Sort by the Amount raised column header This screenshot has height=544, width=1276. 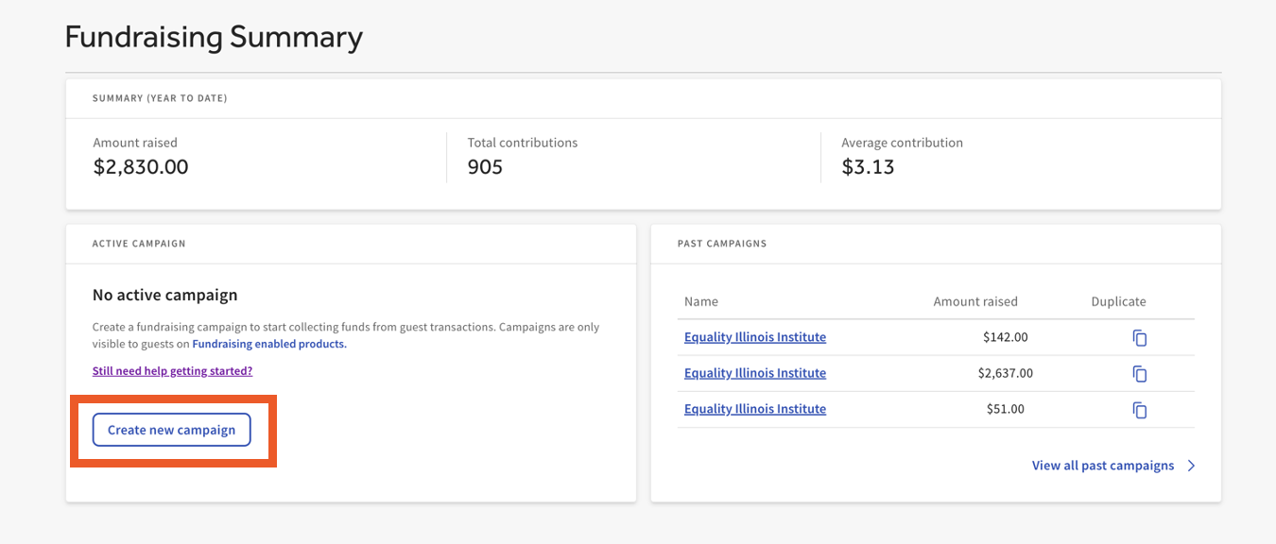click(x=974, y=301)
